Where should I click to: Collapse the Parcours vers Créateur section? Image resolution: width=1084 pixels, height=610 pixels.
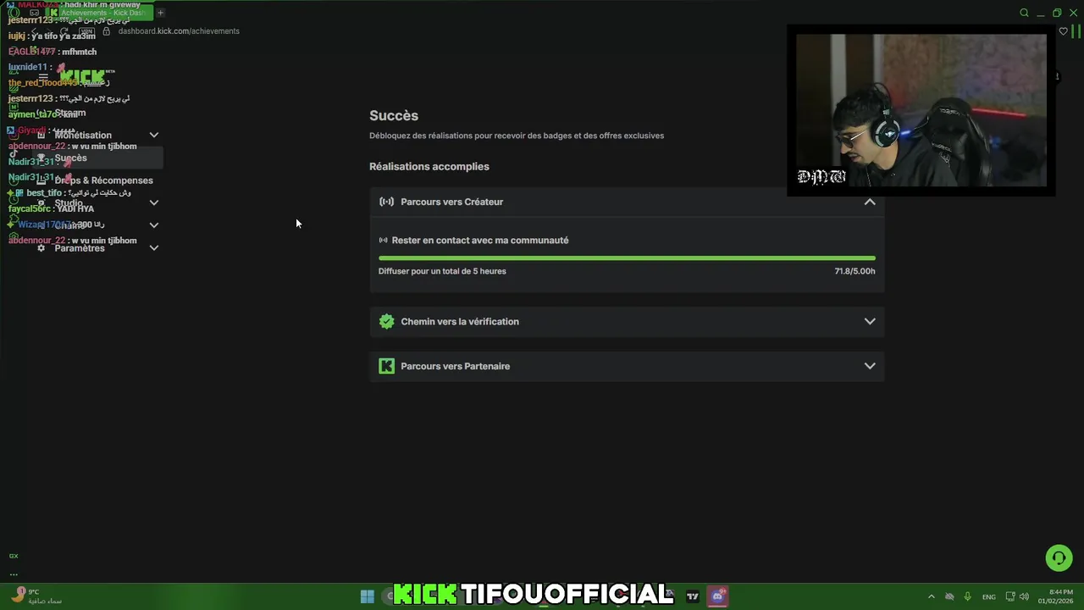pos(870,202)
